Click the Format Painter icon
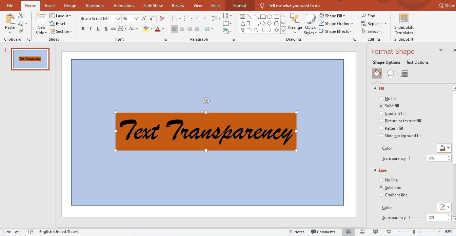This screenshot has width=456, height=236. pyautogui.click(x=21, y=31)
